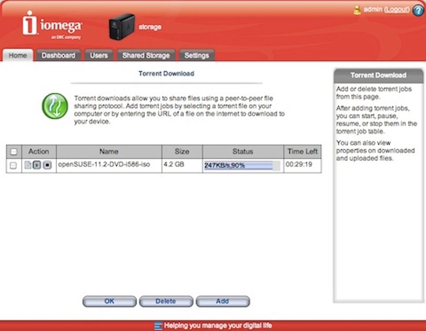The width and height of the screenshot is (426, 331).
Task: Click the download progress bar at 90%
Action: coord(242,165)
